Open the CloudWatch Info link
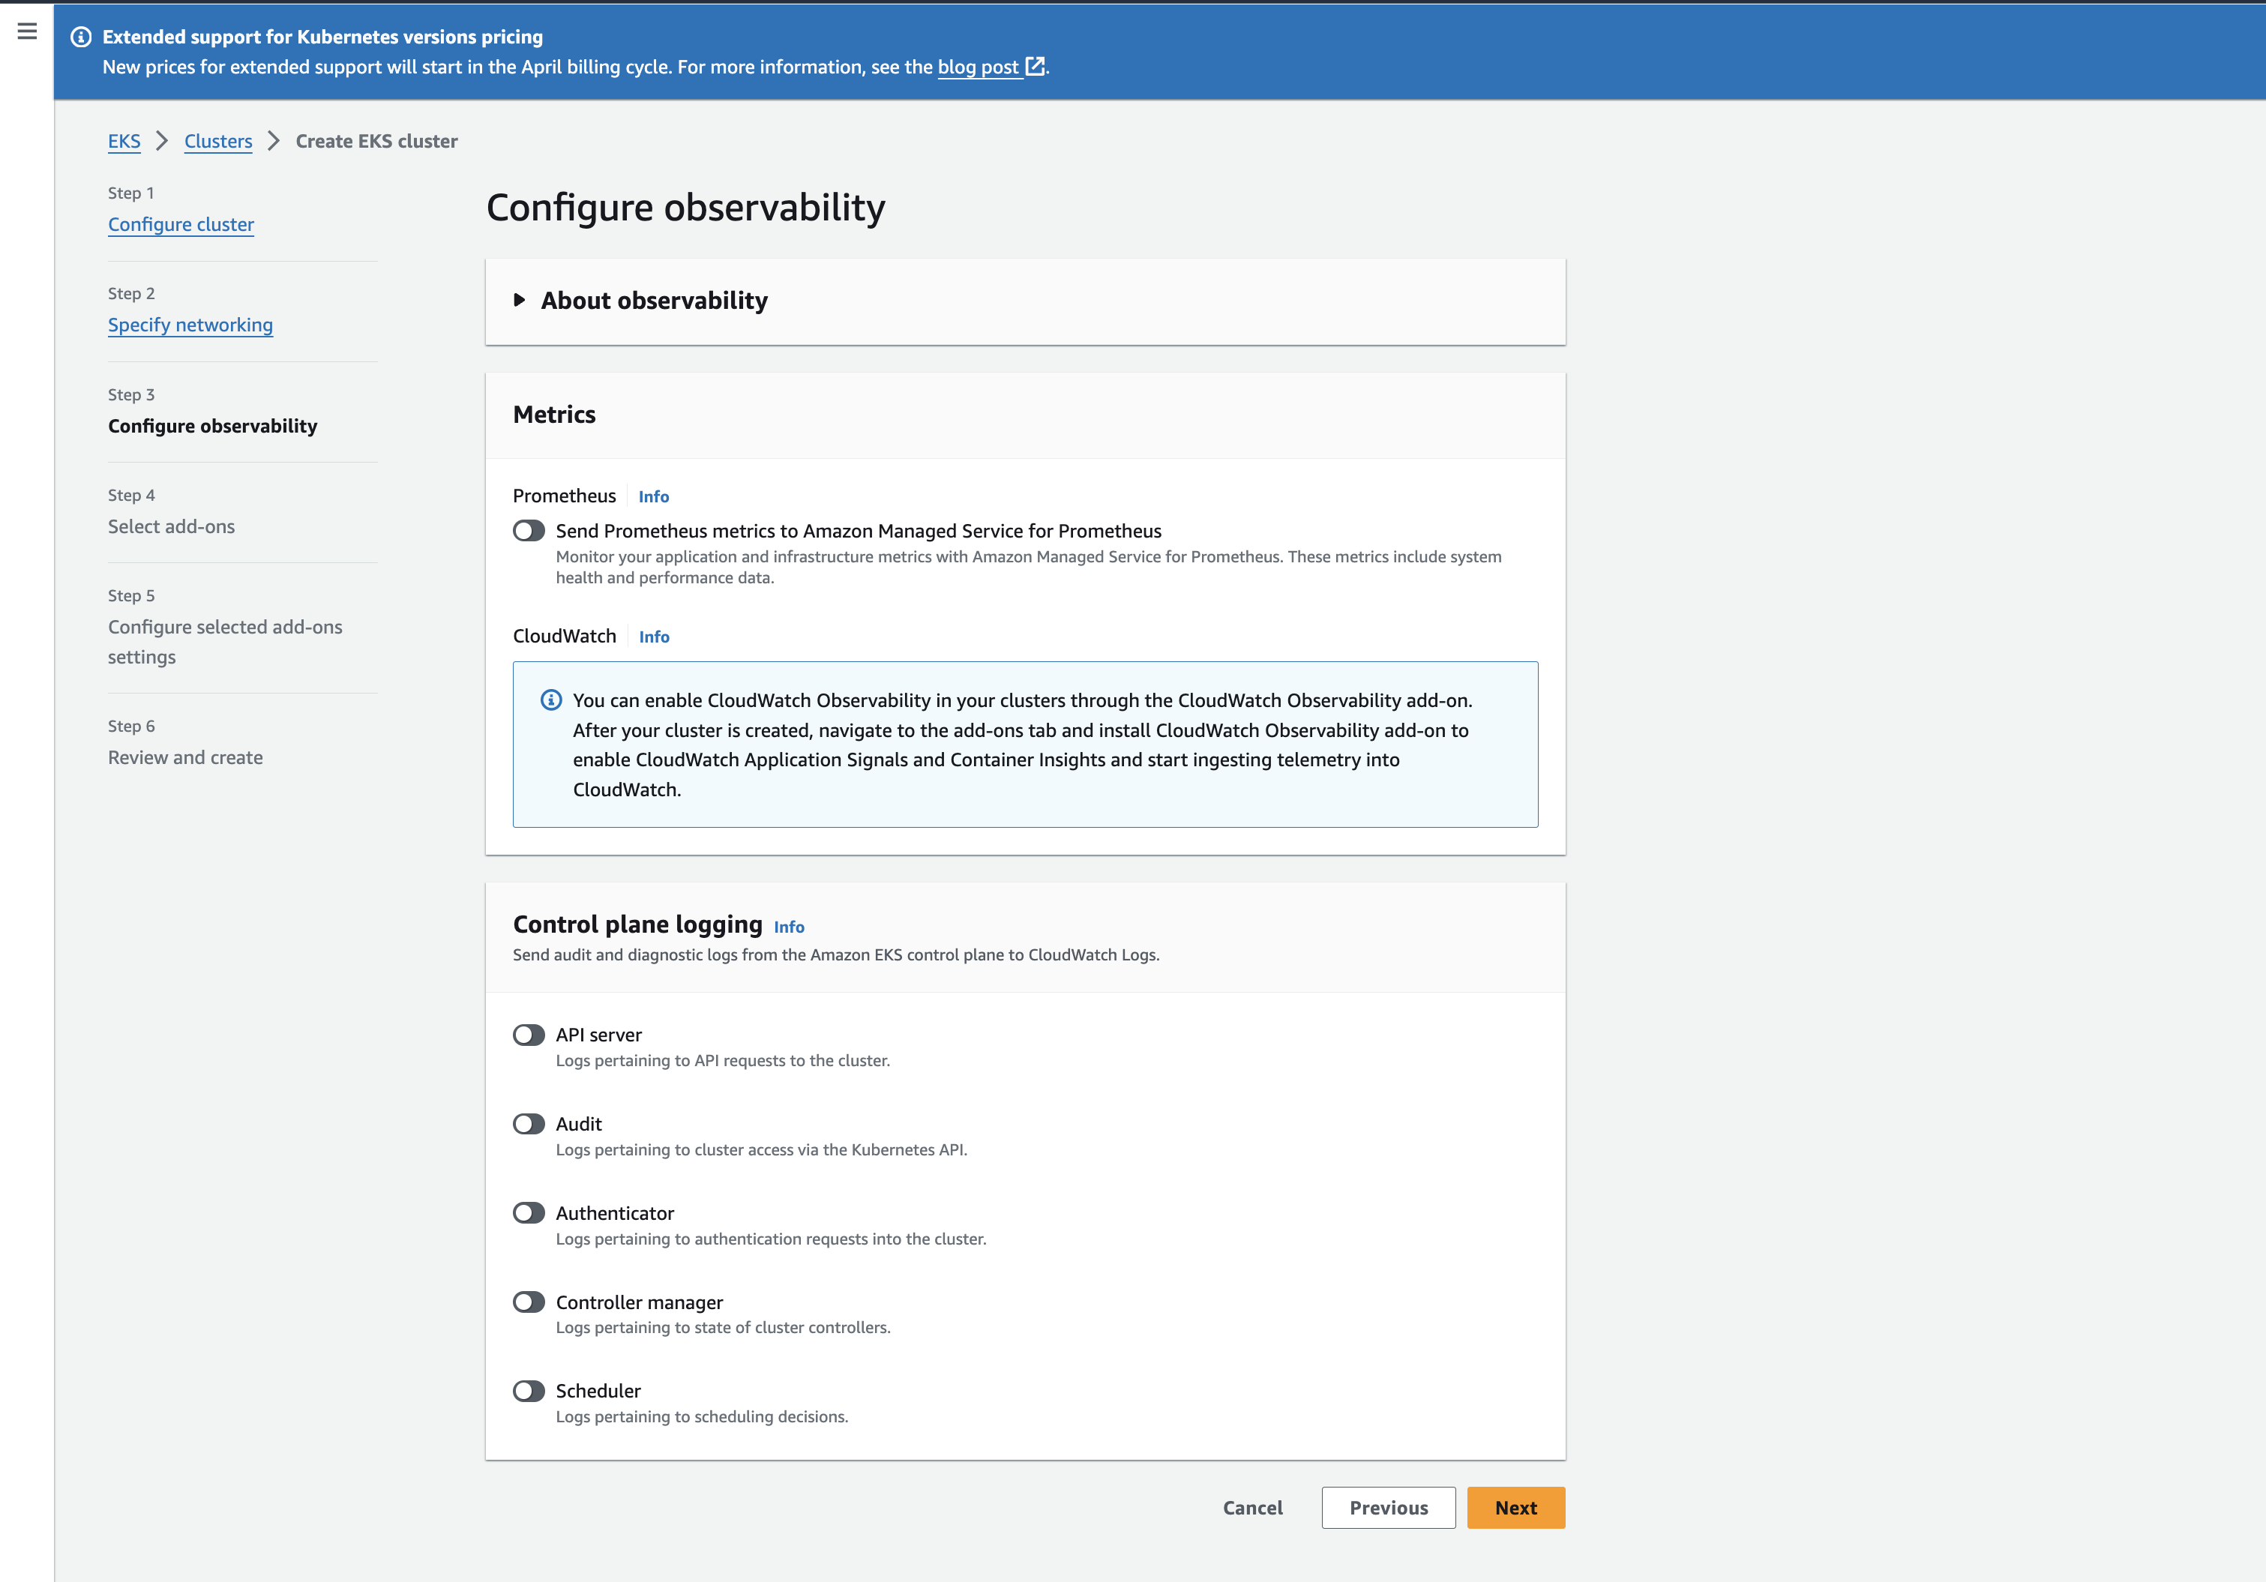 click(653, 637)
